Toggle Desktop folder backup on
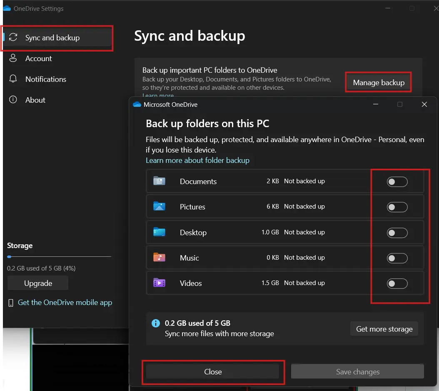The width and height of the screenshot is (439, 391). point(397,233)
